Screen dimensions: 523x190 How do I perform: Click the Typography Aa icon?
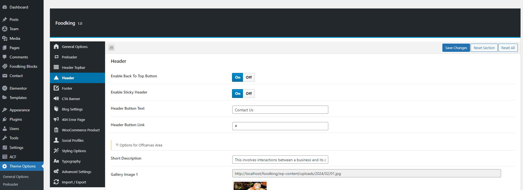[x=56, y=161]
